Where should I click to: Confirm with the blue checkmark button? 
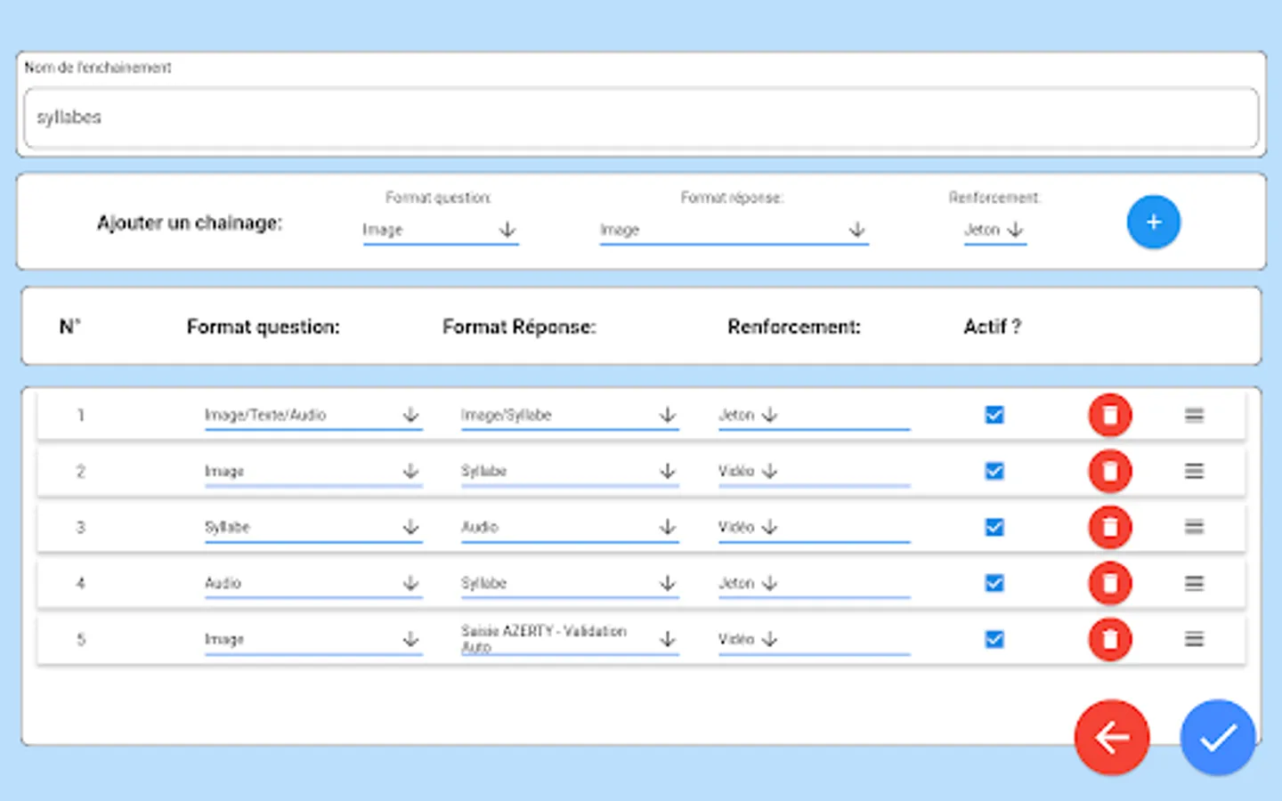[1217, 737]
